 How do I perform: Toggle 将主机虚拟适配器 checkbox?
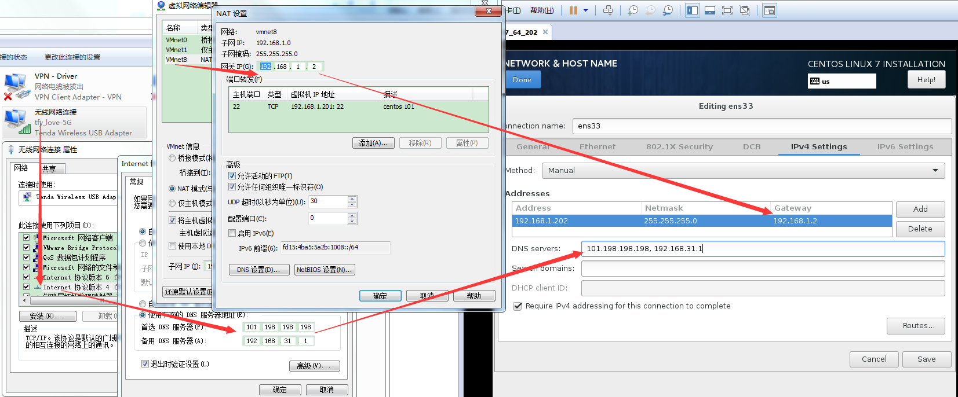pyautogui.click(x=172, y=220)
